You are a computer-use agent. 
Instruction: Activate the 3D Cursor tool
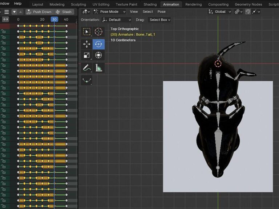[98, 32]
